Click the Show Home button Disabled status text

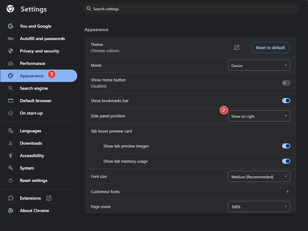tap(99, 86)
